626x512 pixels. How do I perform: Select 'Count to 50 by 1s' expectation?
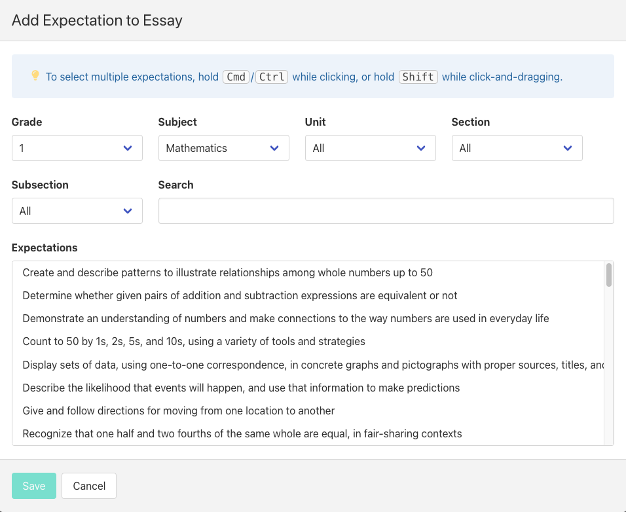[x=308, y=341]
